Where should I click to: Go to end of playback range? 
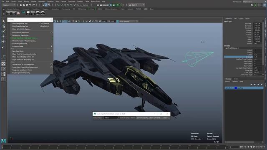coord(264,147)
